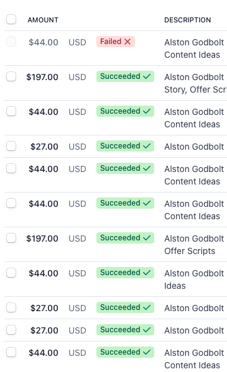Click the Failed status badge
The width and height of the screenshot is (227, 372).
point(116,42)
